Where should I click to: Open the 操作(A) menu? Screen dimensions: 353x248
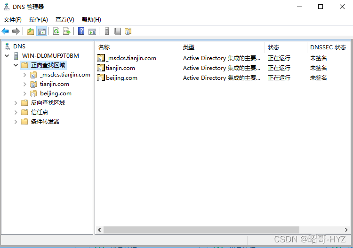coord(39,20)
